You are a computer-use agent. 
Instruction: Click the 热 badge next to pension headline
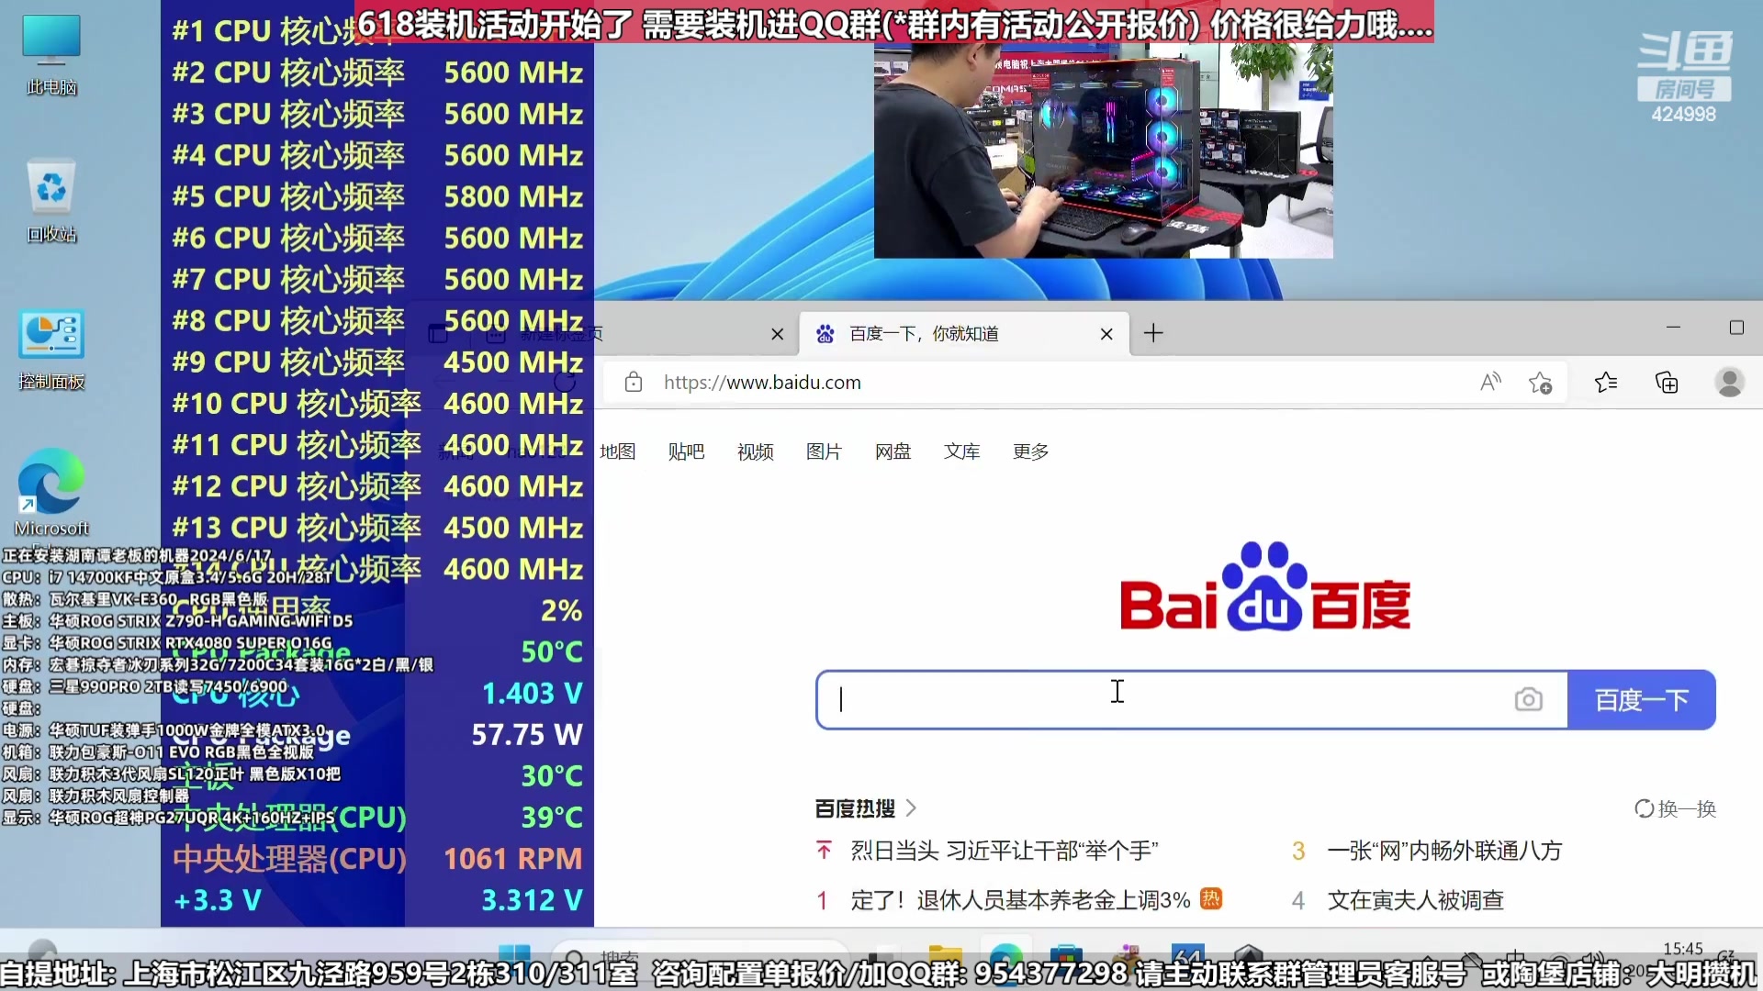(x=1211, y=899)
